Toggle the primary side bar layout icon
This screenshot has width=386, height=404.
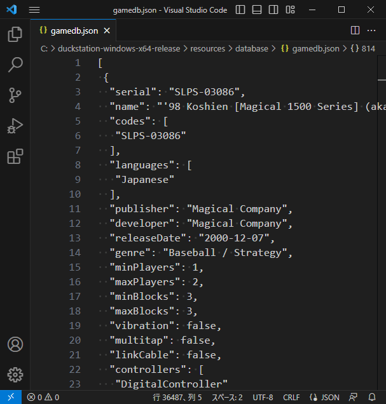point(240,10)
